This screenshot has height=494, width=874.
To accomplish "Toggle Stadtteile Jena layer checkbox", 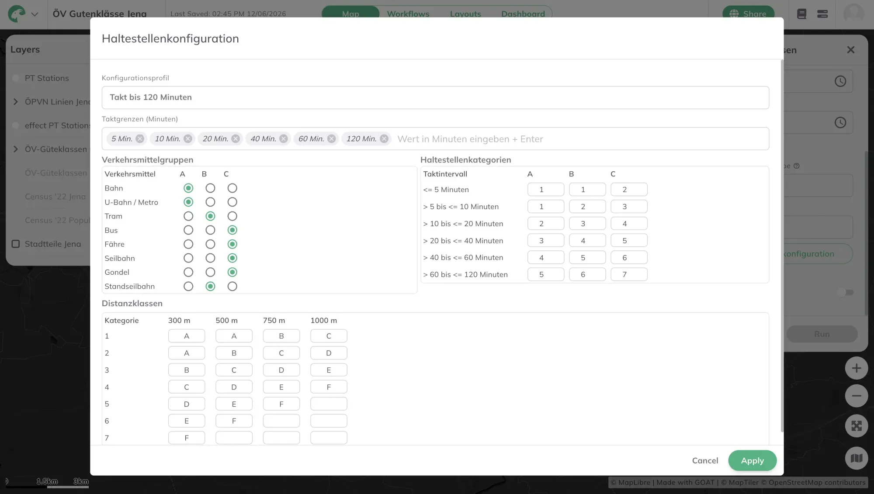I will click(x=16, y=244).
